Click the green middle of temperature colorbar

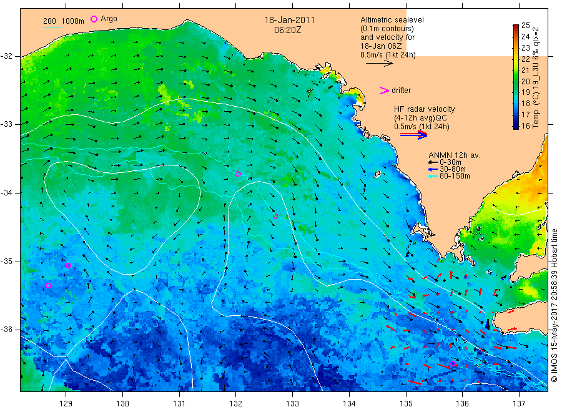coord(516,77)
